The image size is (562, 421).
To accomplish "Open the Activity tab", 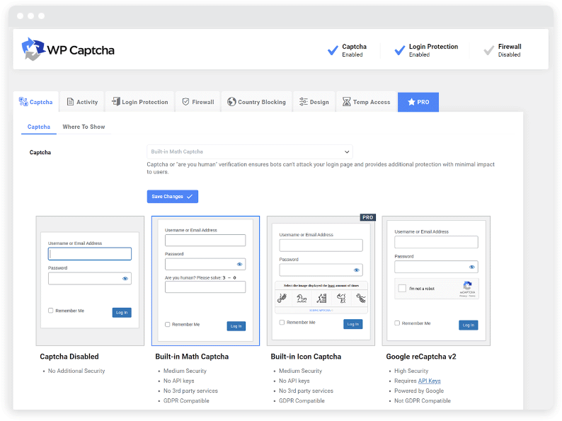I will point(82,102).
